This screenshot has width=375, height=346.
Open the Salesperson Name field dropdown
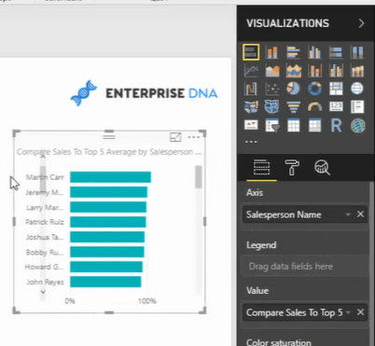point(348,215)
